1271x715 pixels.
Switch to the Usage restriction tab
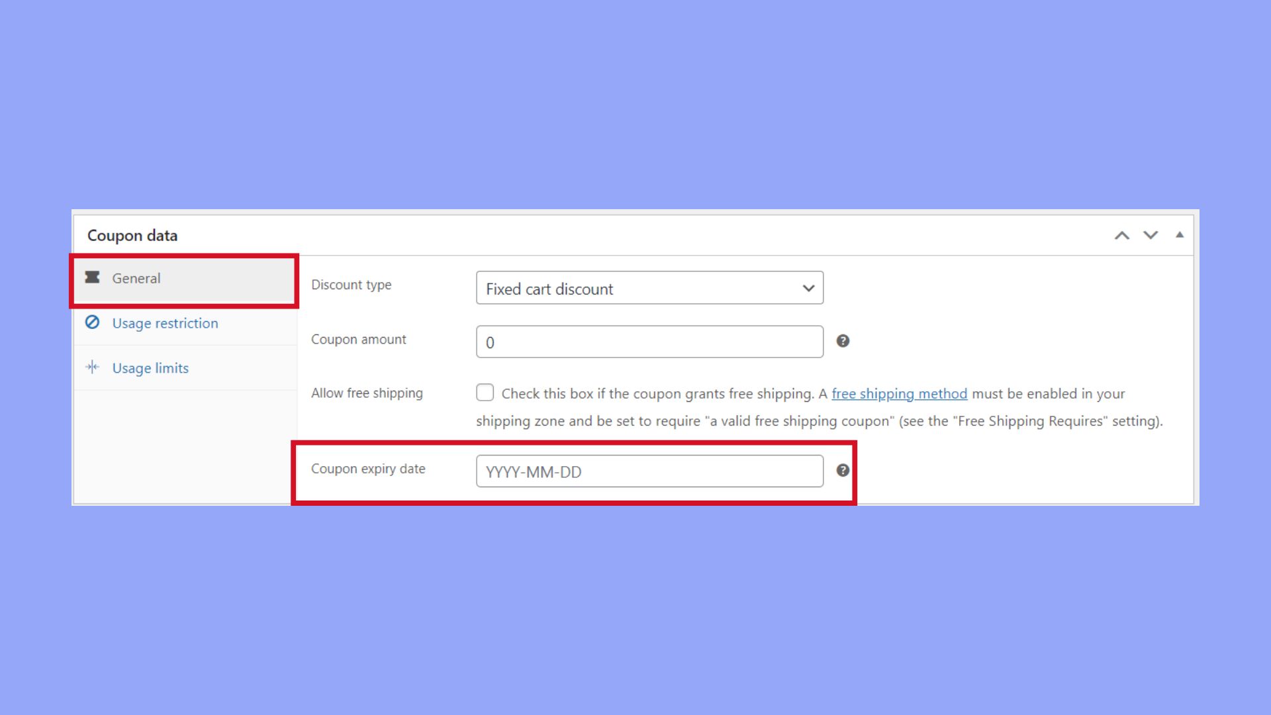[165, 322]
